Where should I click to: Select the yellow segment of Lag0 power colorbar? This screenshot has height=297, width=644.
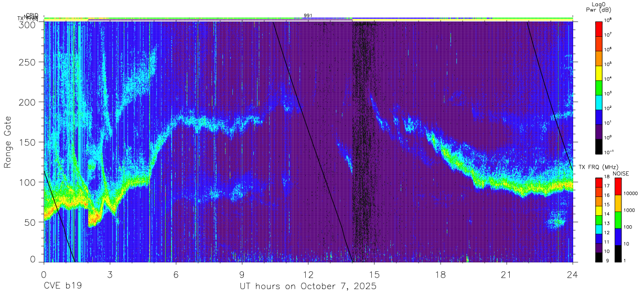[x=599, y=72]
